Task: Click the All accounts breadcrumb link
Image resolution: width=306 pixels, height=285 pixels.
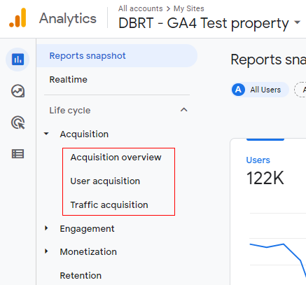Action: (140, 8)
